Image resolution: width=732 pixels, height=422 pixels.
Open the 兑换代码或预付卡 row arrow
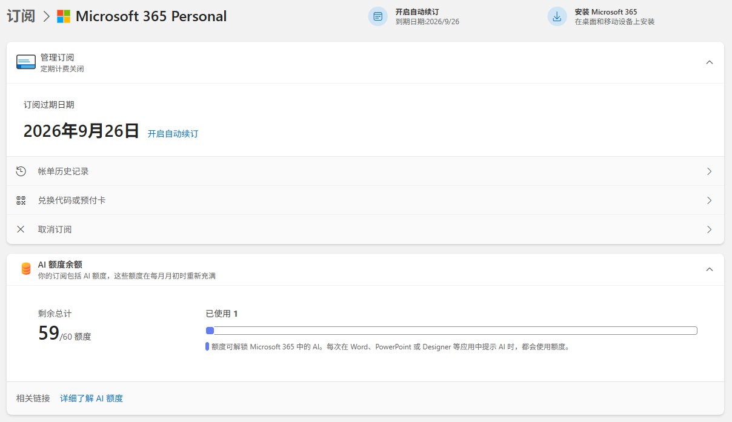point(710,200)
